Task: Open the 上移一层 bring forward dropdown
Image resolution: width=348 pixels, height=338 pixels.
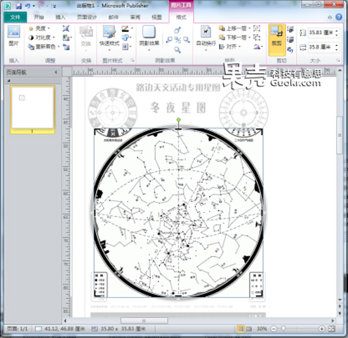Action: (x=249, y=28)
